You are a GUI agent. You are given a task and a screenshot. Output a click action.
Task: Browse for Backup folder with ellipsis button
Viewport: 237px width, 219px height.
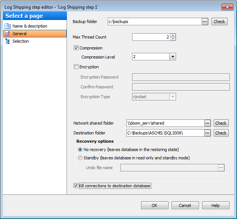pos(205,22)
